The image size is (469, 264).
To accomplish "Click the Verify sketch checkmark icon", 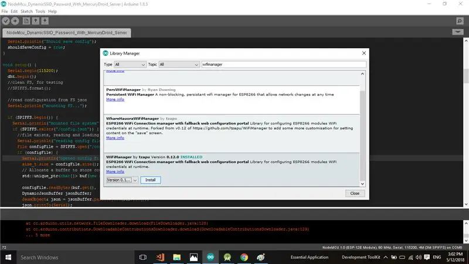I will (x=6, y=21).
